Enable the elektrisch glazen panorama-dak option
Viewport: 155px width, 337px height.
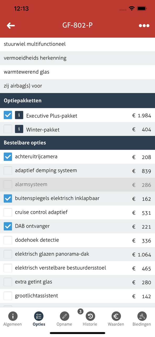point(8,254)
